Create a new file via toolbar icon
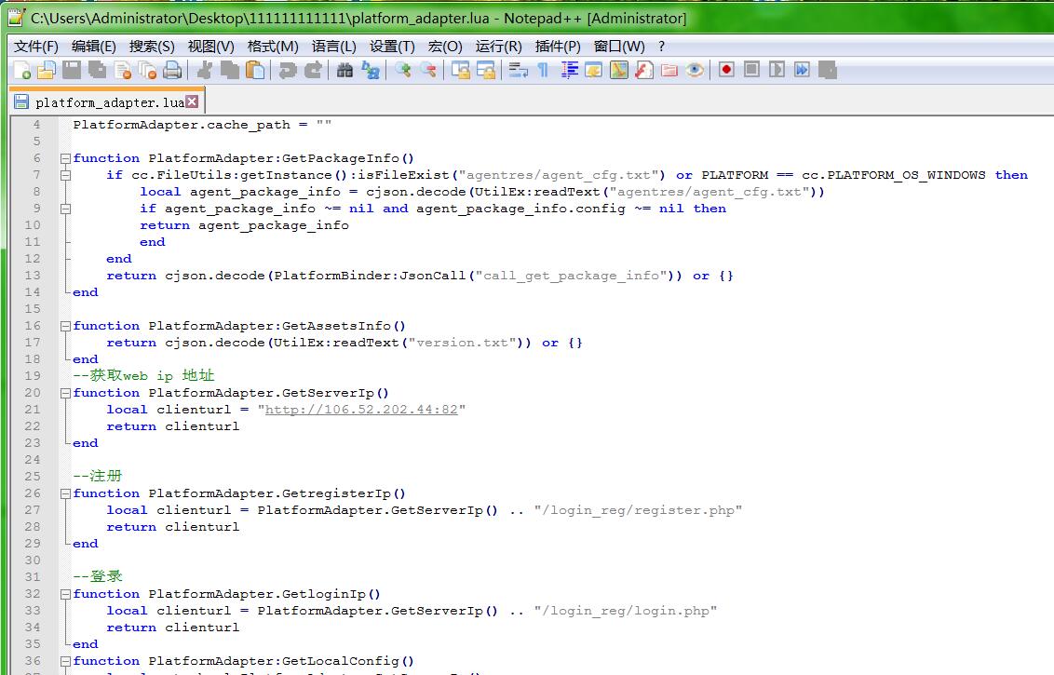The image size is (1054, 675). point(22,70)
